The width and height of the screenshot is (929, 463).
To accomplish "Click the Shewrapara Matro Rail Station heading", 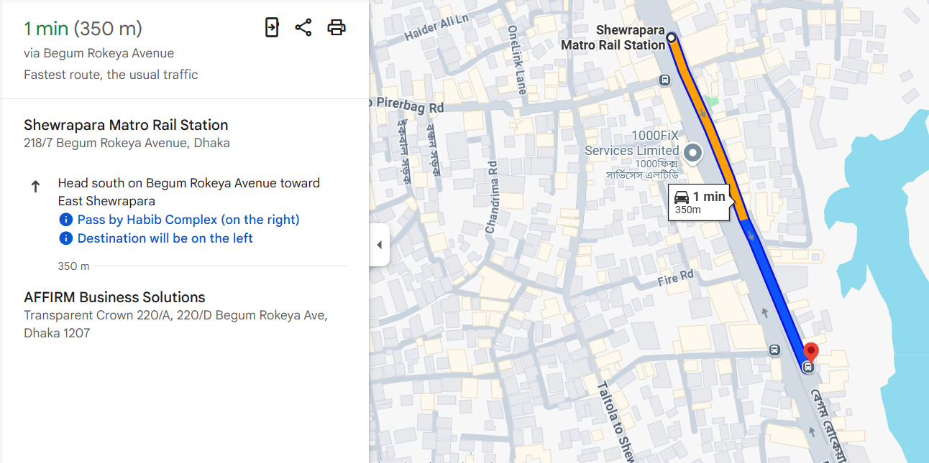I will 127,124.
